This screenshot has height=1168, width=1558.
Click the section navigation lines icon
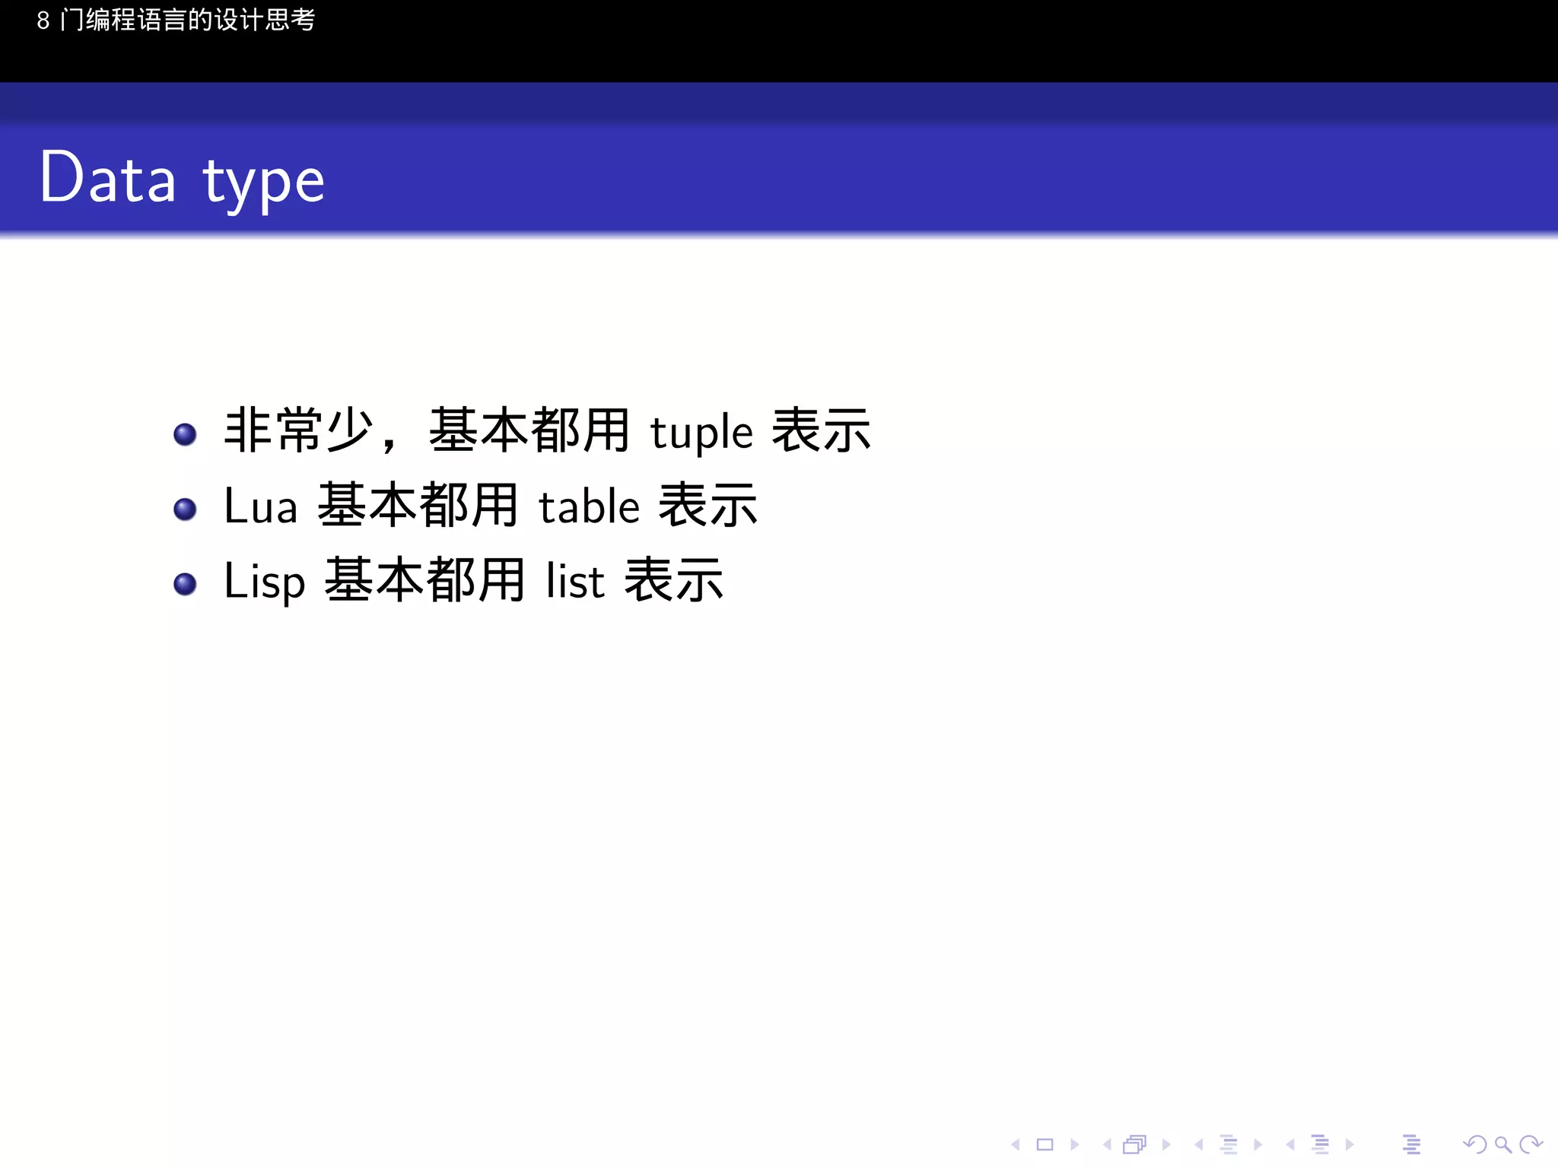pyautogui.click(x=1321, y=1144)
